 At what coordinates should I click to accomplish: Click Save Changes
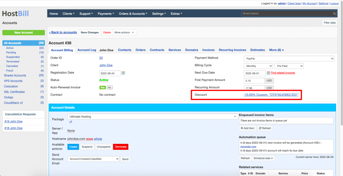(x=90, y=32)
